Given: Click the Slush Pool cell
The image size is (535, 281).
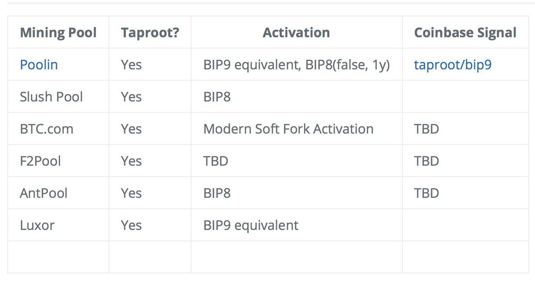Looking at the screenshot, I should [x=58, y=97].
